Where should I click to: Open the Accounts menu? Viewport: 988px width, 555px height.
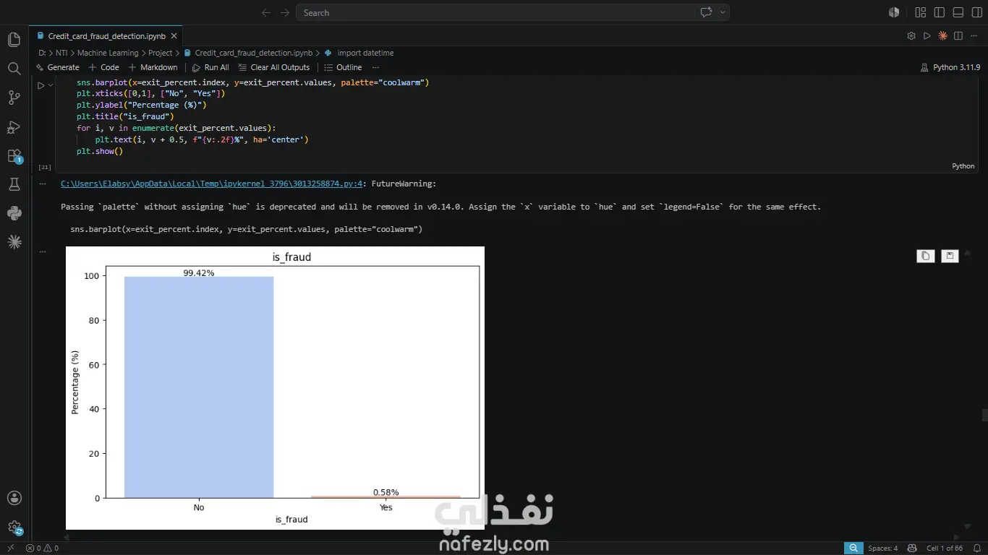(x=14, y=498)
